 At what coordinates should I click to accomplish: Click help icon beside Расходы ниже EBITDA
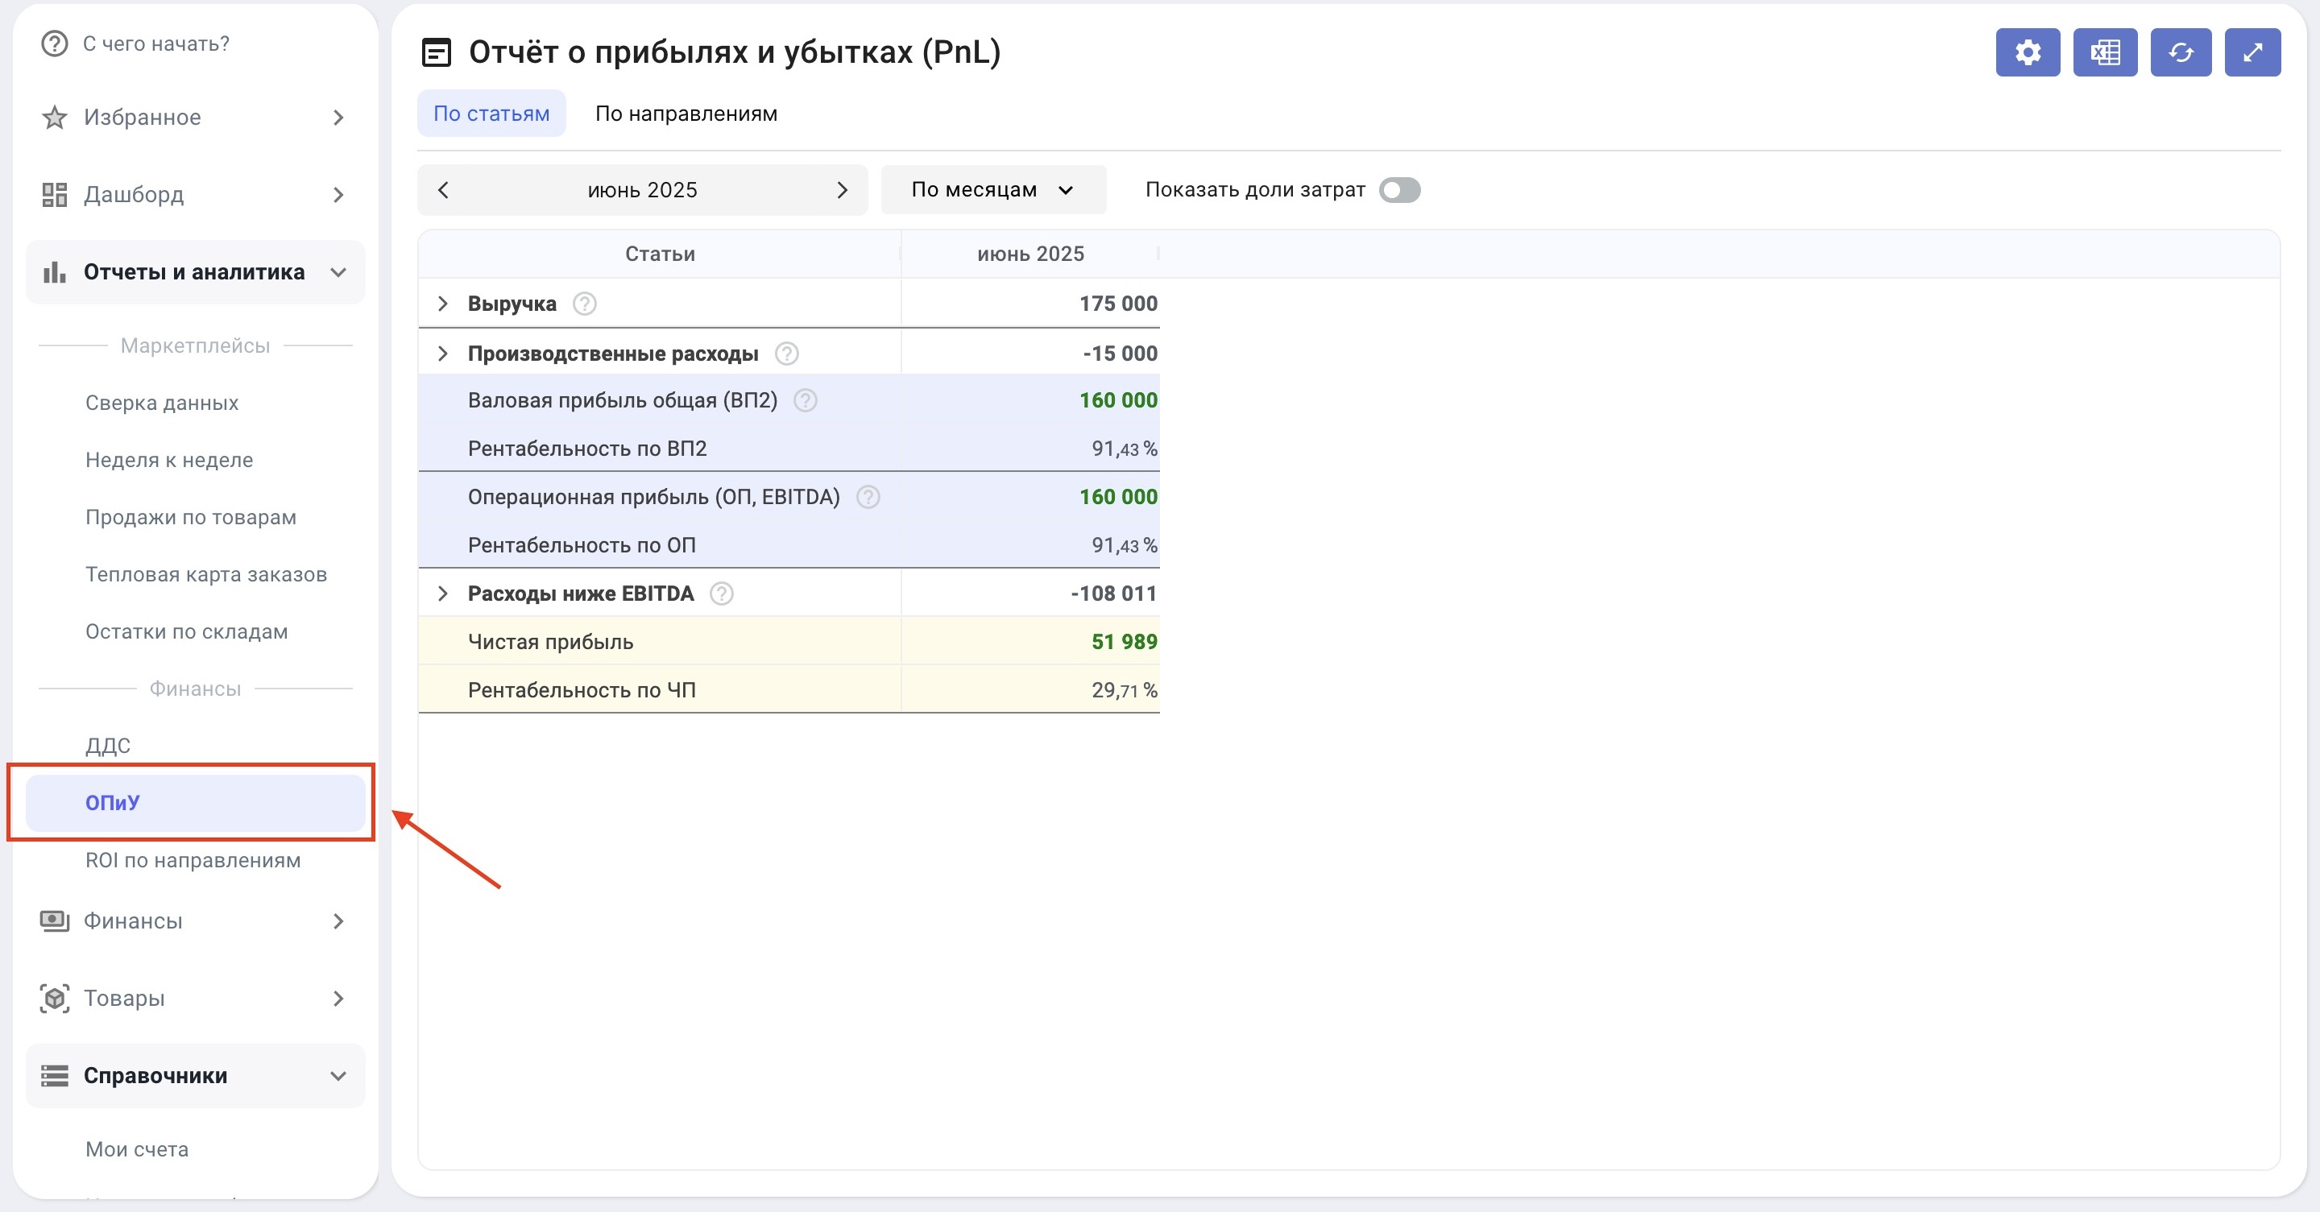[x=722, y=594]
